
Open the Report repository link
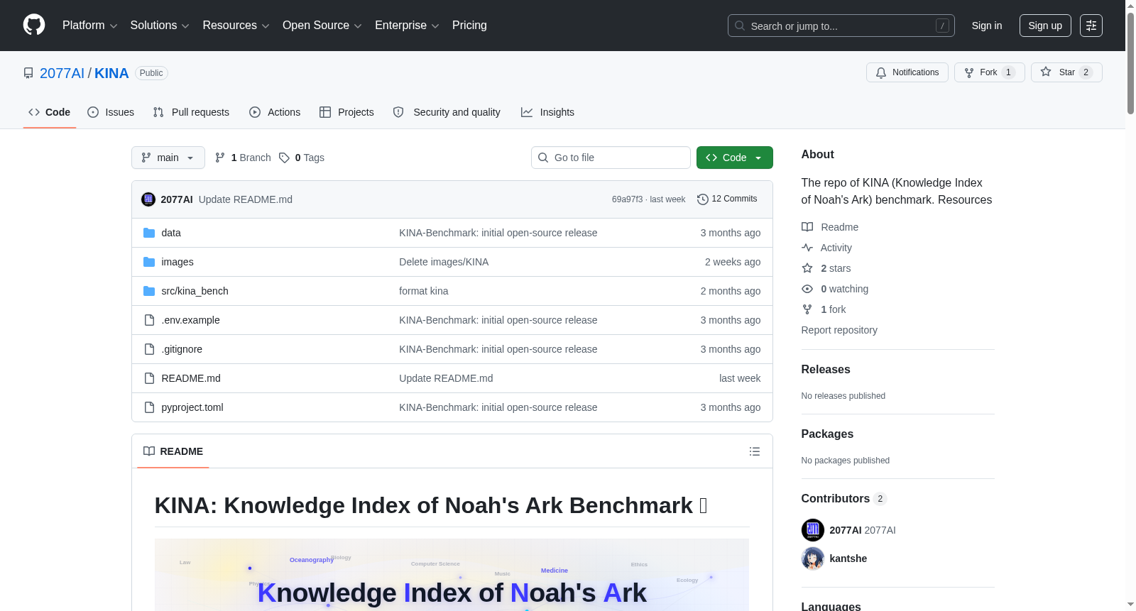click(x=839, y=330)
